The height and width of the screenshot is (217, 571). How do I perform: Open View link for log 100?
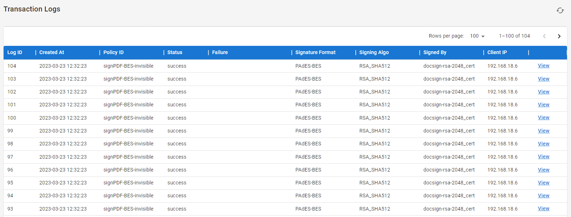pyautogui.click(x=544, y=117)
